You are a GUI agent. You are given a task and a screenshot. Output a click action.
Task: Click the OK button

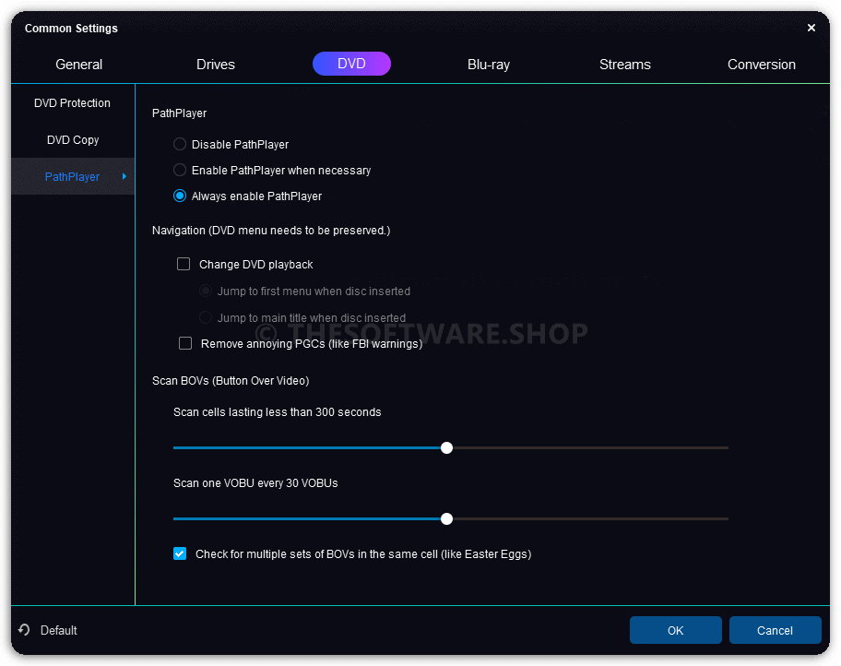(x=675, y=630)
